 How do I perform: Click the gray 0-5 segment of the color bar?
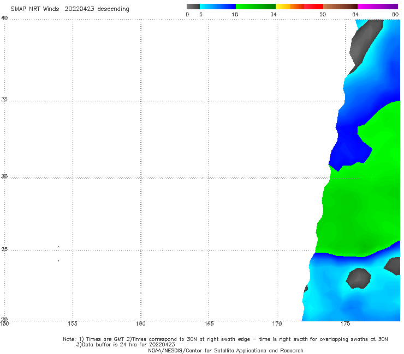[193, 7]
